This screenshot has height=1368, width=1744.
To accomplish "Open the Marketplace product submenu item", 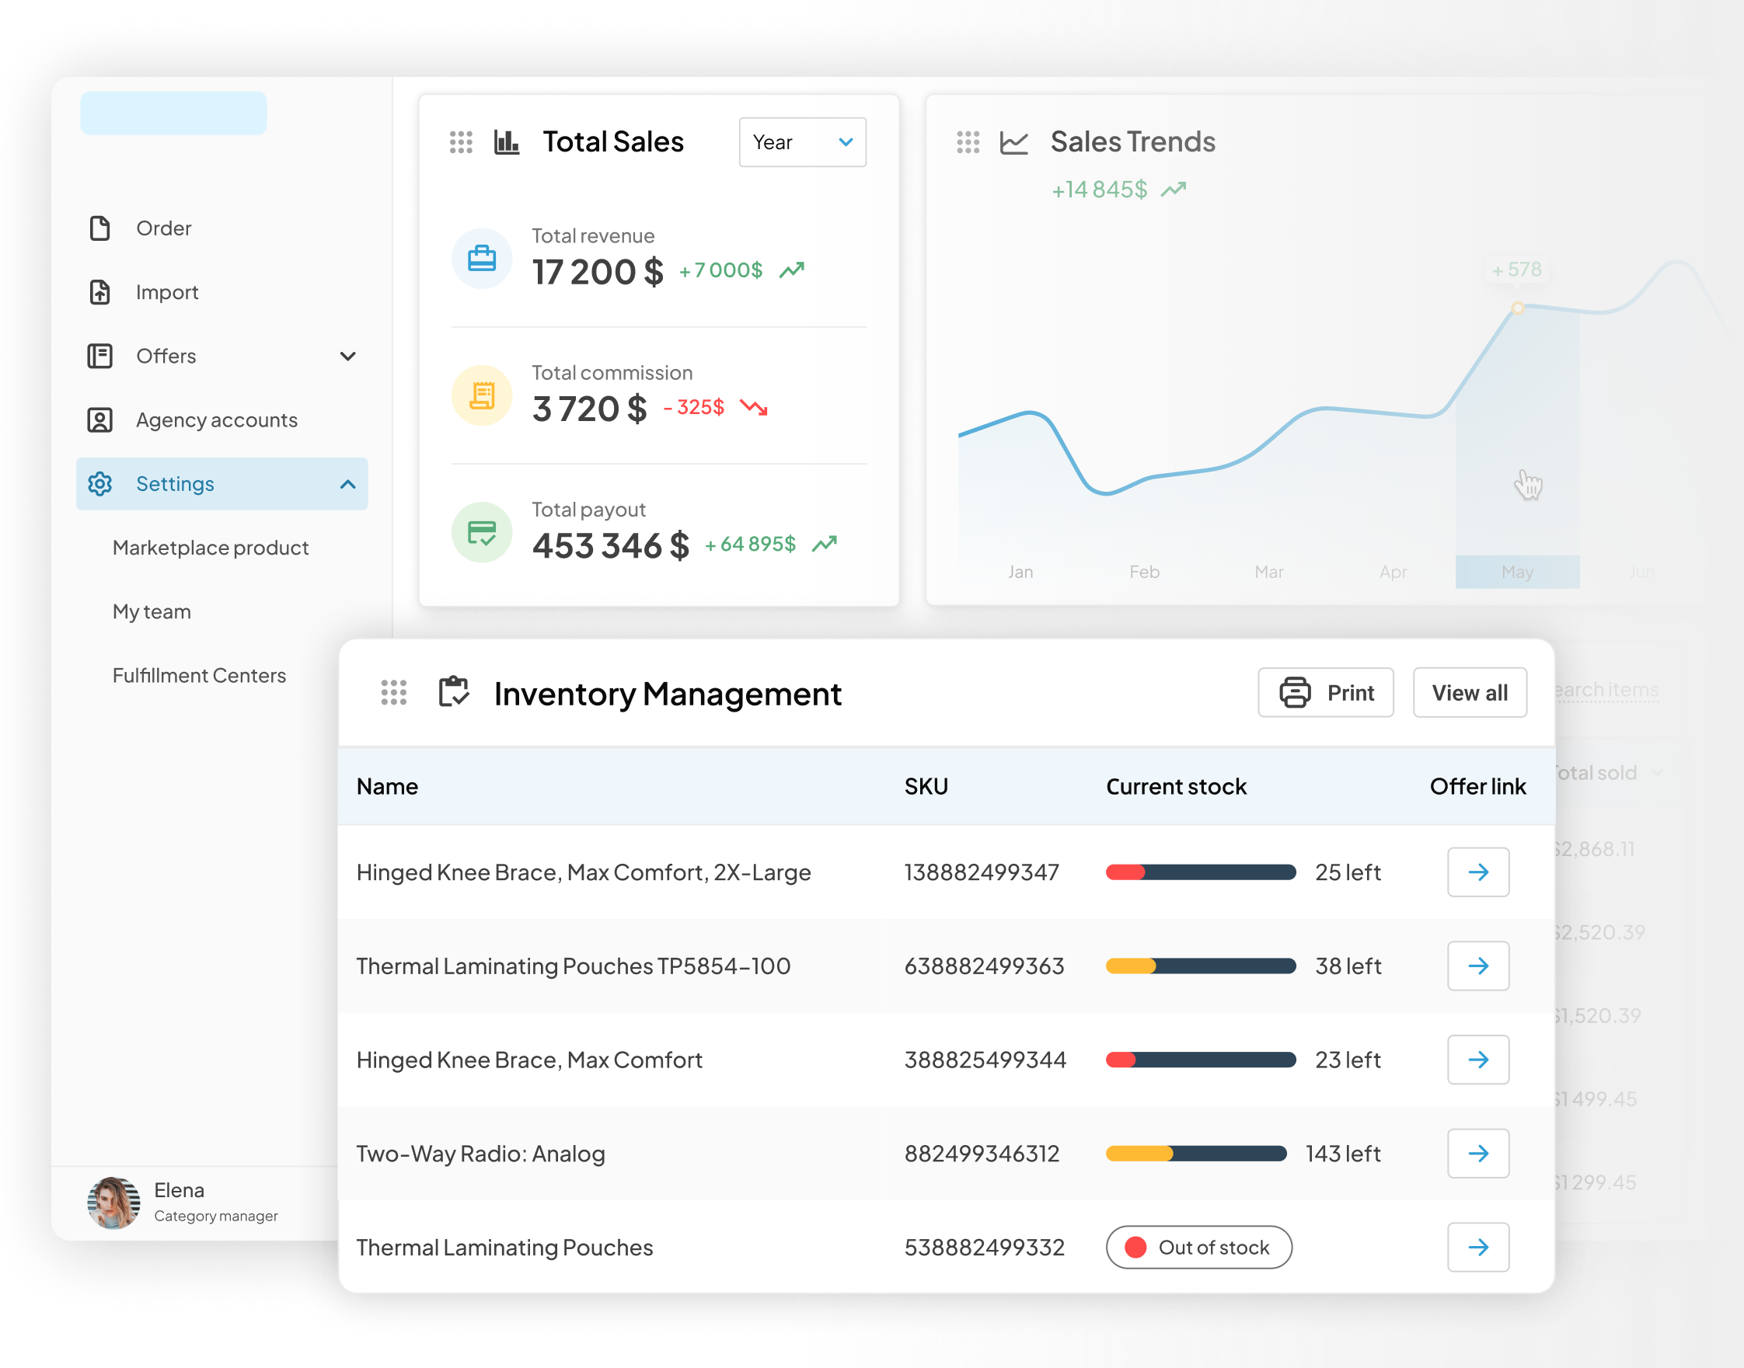I will click(211, 548).
